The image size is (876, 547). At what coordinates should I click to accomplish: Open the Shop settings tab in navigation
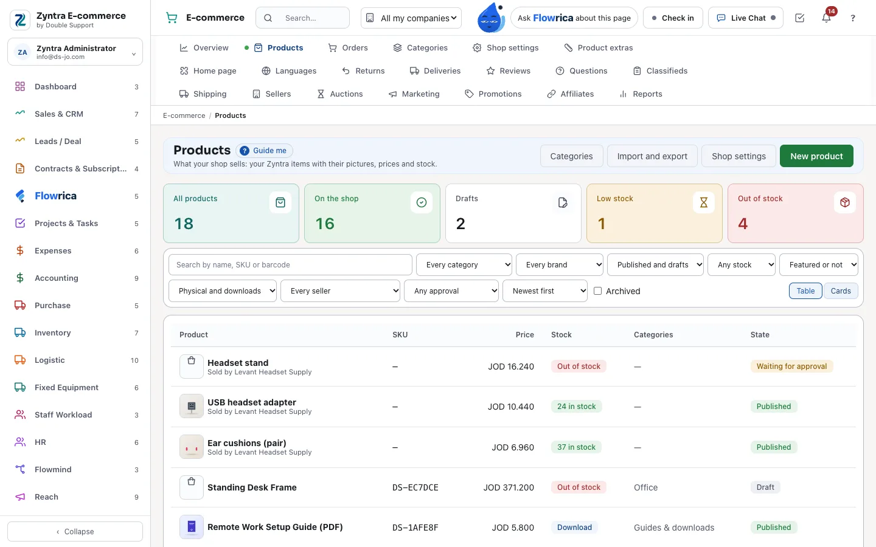(506, 48)
